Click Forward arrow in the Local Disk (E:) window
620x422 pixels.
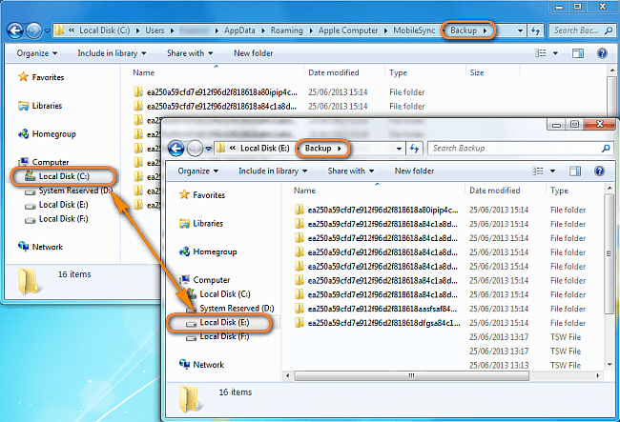(x=195, y=149)
